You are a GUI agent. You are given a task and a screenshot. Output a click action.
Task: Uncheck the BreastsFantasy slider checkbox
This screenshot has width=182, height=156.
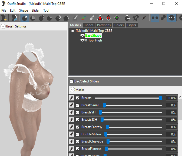pos(78,127)
